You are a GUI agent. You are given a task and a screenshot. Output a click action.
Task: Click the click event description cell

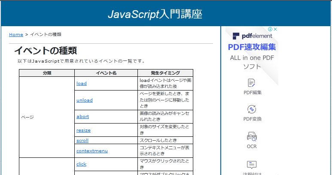coord(165,164)
